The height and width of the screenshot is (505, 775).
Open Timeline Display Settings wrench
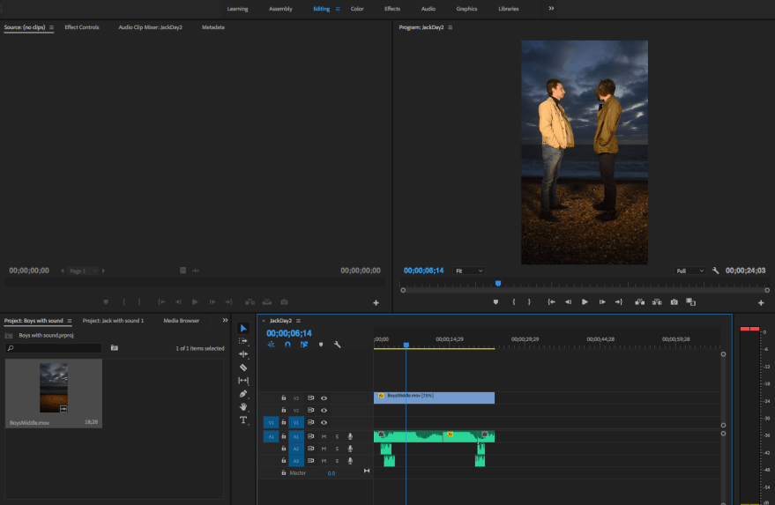(x=337, y=345)
